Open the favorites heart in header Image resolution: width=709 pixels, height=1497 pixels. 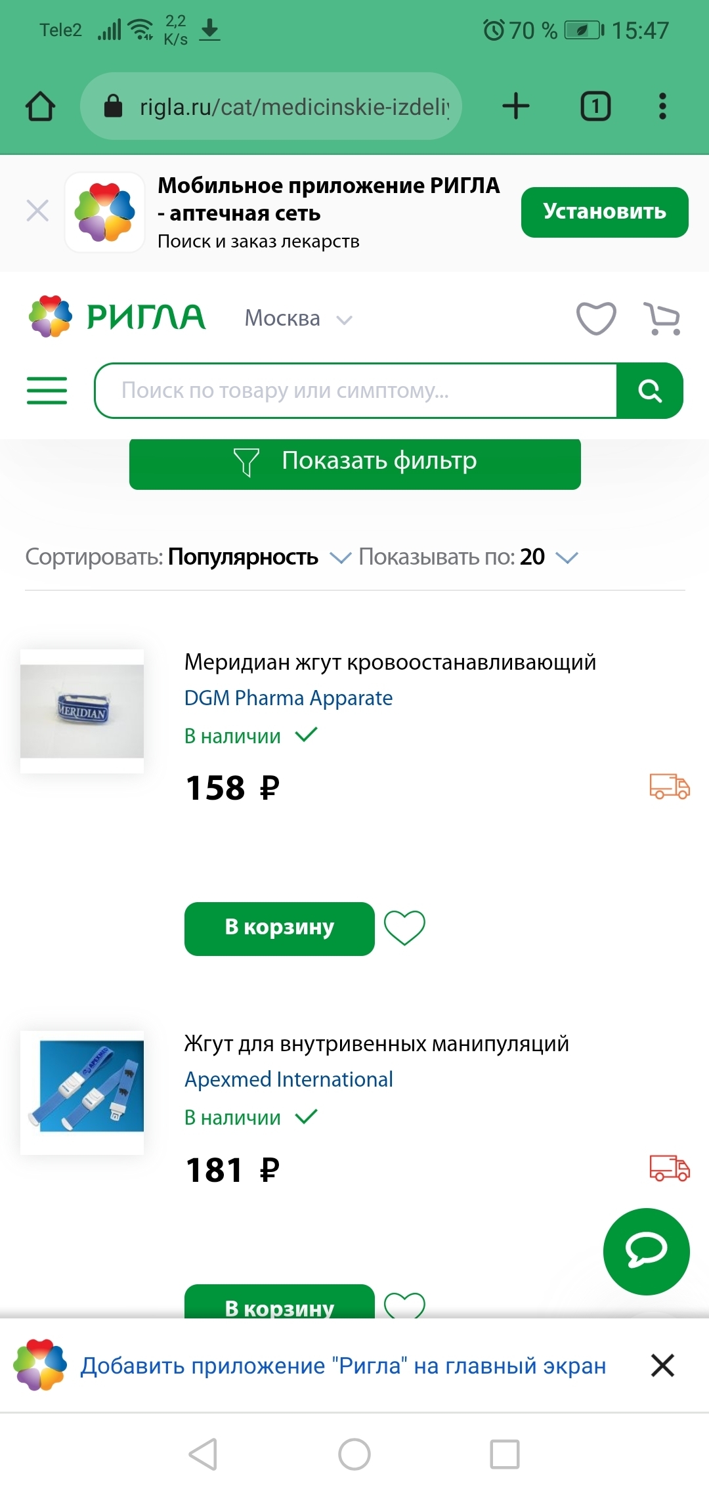[596, 319]
